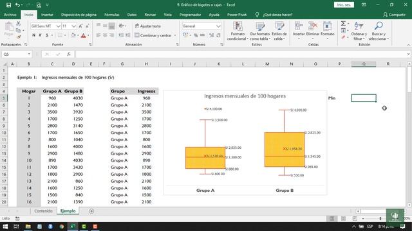Open Estilos de celda gallery
This screenshot has width=412, height=231.
(x=279, y=31)
